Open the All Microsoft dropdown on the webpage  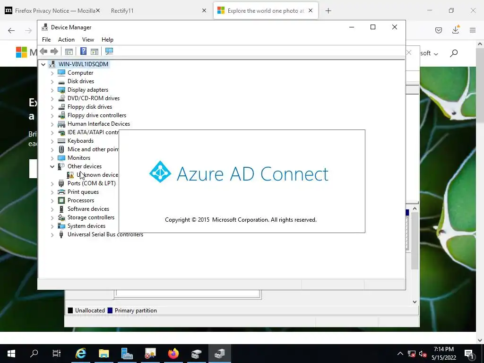(429, 53)
